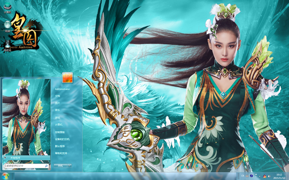
Task: Expand the shutdown options arrow
Action: [69, 166]
